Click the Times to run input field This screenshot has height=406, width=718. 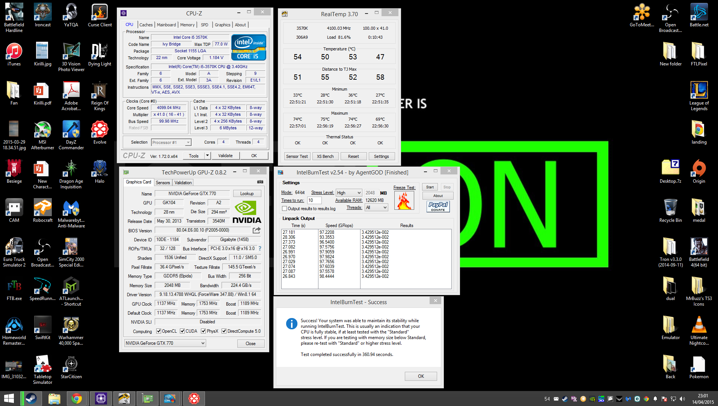[314, 200]
